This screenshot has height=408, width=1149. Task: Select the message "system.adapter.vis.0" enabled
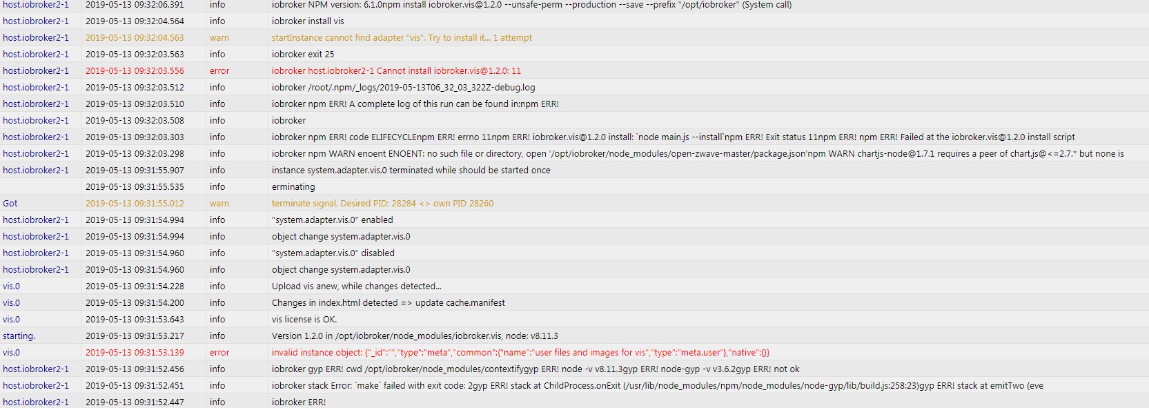click(x=332, y=220)
